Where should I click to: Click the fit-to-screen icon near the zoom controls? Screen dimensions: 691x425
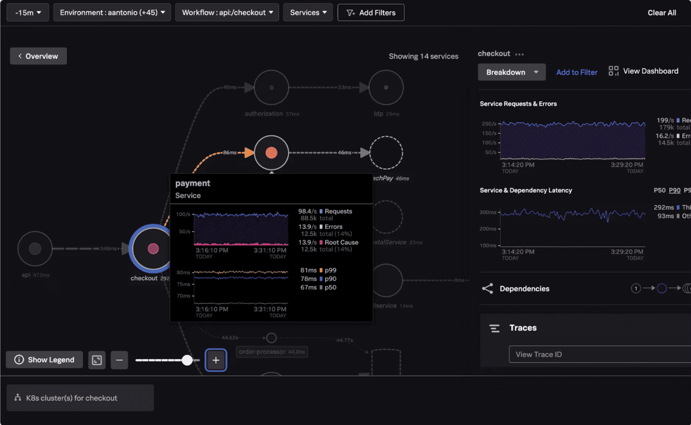tap(97, 360)
